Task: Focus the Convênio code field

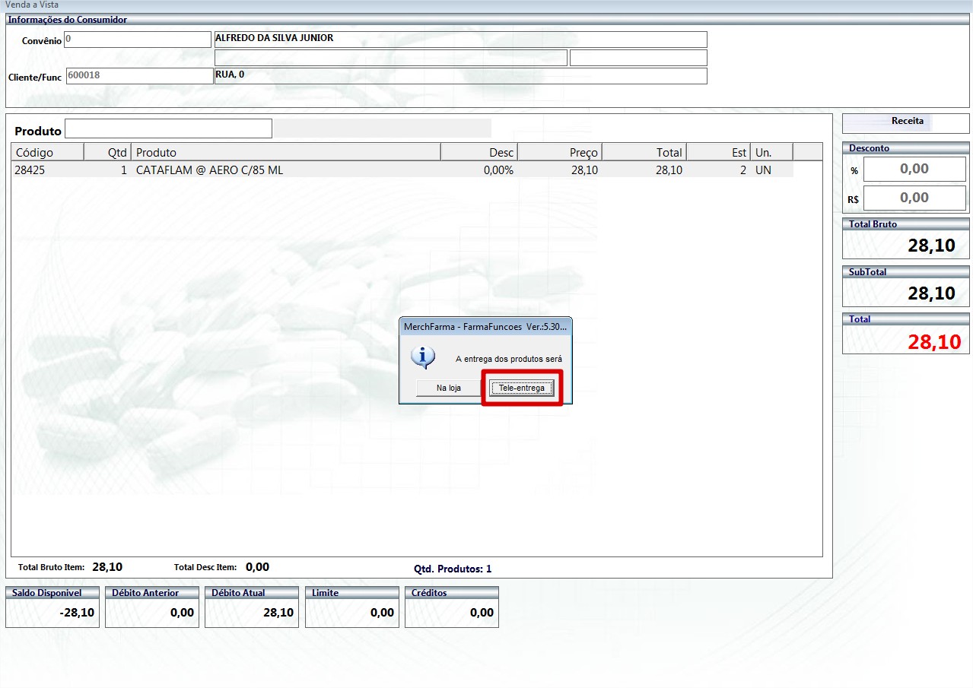Action: 137,39
